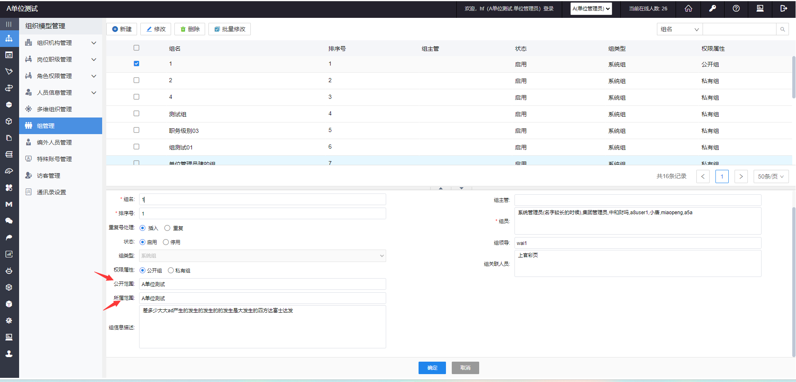Click the home icon in top bar
The height and width of the screenshot is (382, 796).
688,9
